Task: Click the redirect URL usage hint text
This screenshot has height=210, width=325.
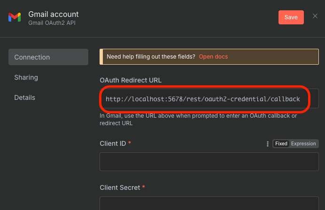Action: point(198,120)
